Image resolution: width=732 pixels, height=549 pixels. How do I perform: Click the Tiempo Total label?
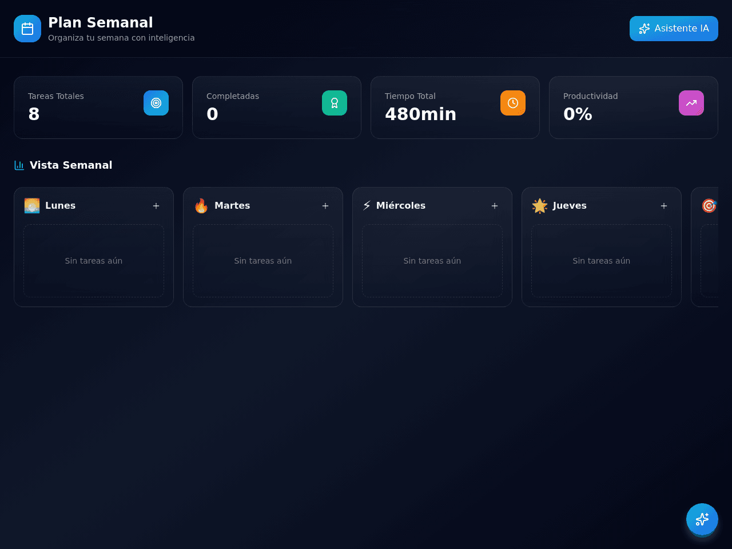(410, 96)
